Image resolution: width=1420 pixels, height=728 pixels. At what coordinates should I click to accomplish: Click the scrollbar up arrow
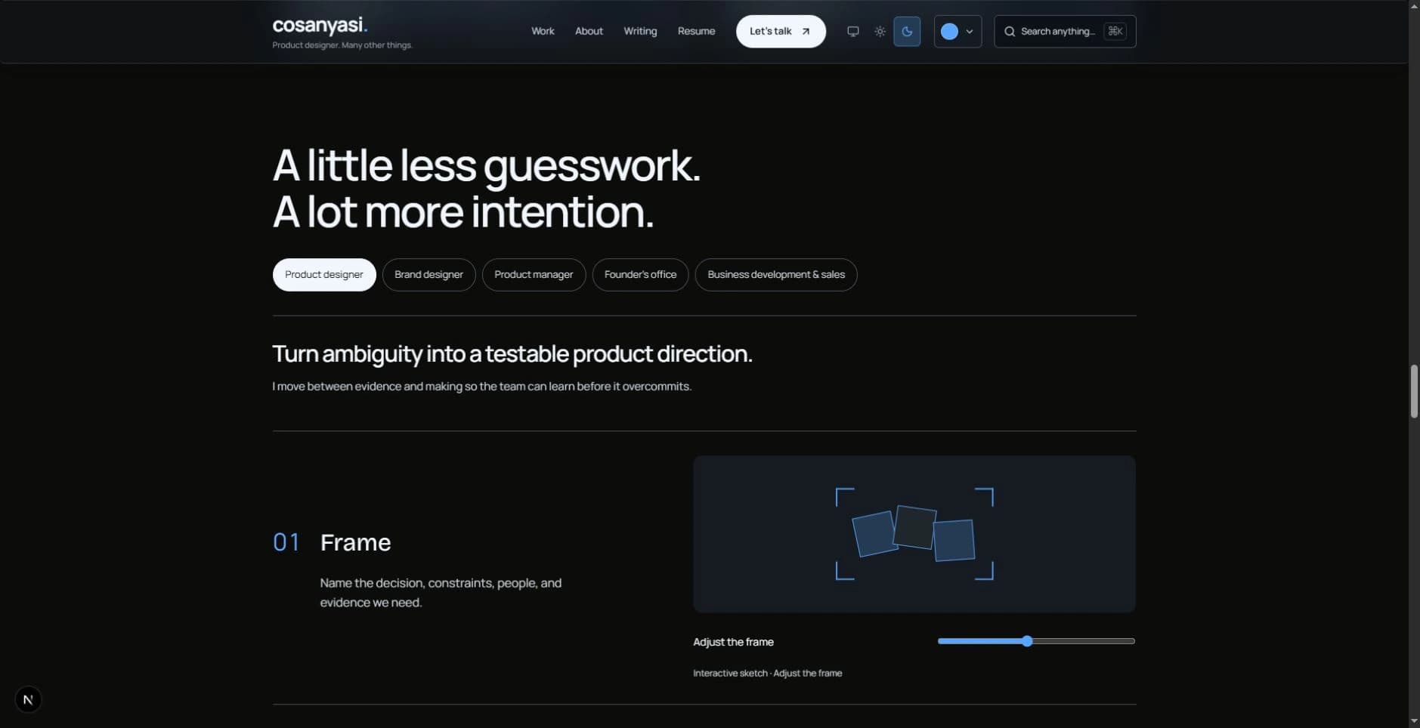[1413, 5]
